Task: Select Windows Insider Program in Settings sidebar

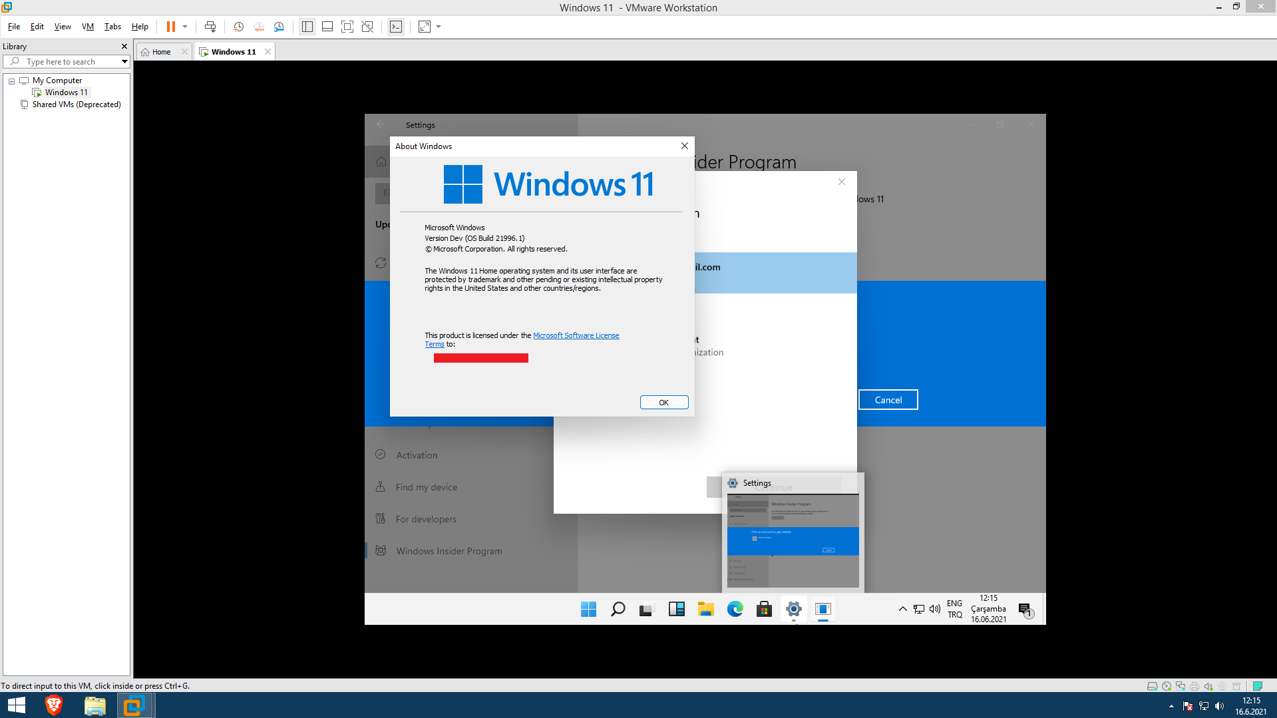Action: (x=449, y=551)
